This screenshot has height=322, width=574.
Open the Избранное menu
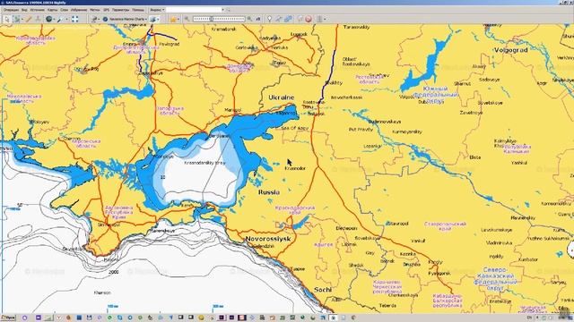click(x=79, y=10)
